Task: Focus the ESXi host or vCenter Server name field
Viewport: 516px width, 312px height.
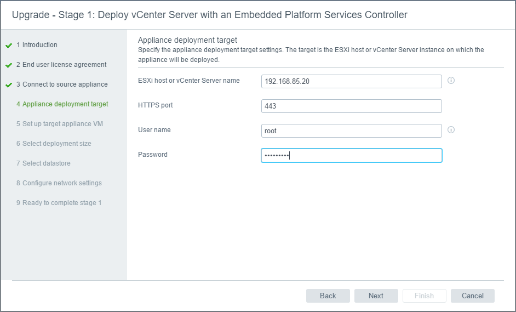Action: click(351, 81)
